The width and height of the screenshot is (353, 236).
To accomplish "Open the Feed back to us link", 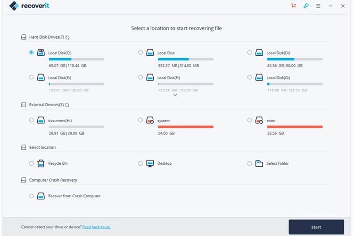I will [97, 227].
